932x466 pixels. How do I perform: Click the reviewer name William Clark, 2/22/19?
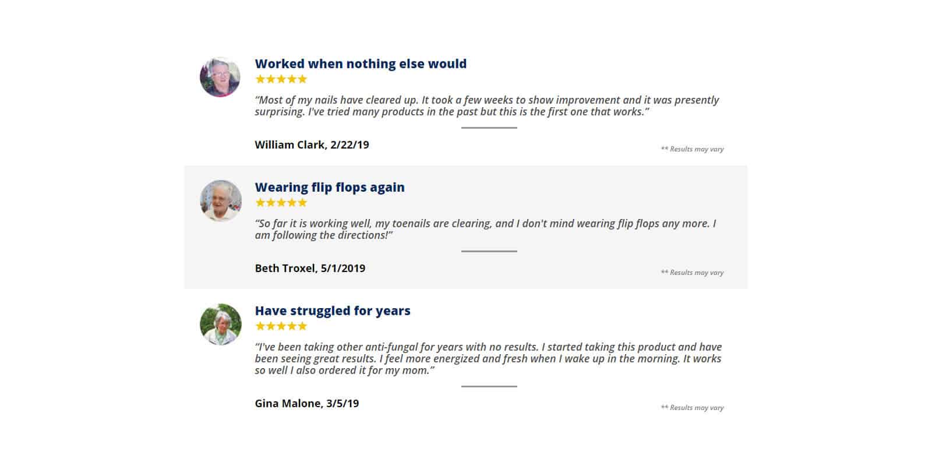tap(312, 145)
